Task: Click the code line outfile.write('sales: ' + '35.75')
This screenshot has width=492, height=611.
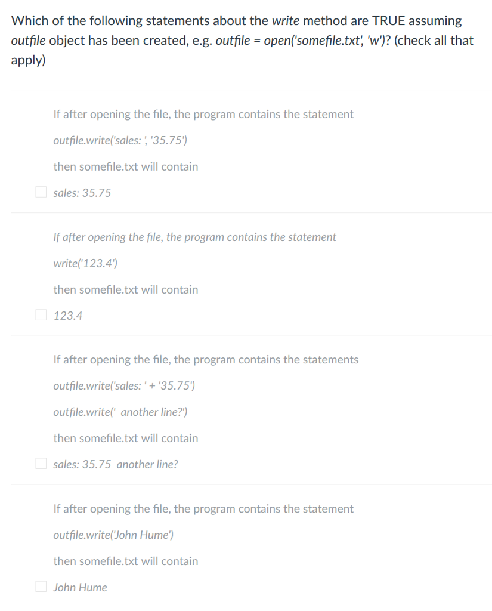Action: click(x=124, y=386)
